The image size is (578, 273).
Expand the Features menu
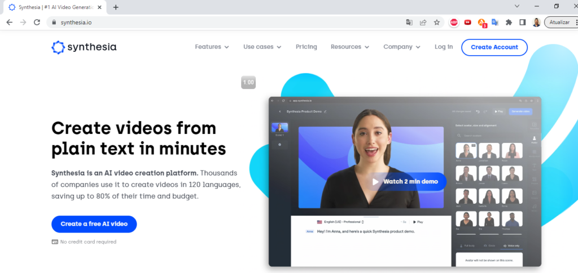[x=212, y=47]
